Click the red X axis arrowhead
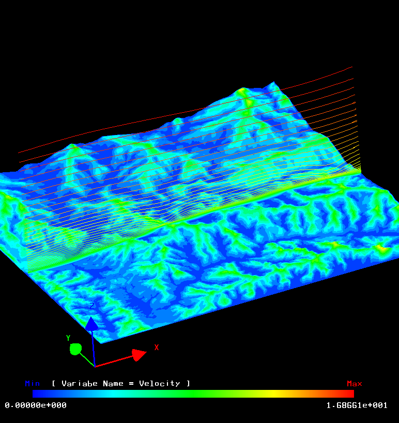The width and height of the screenshot is (399, 423). point(138,355)
